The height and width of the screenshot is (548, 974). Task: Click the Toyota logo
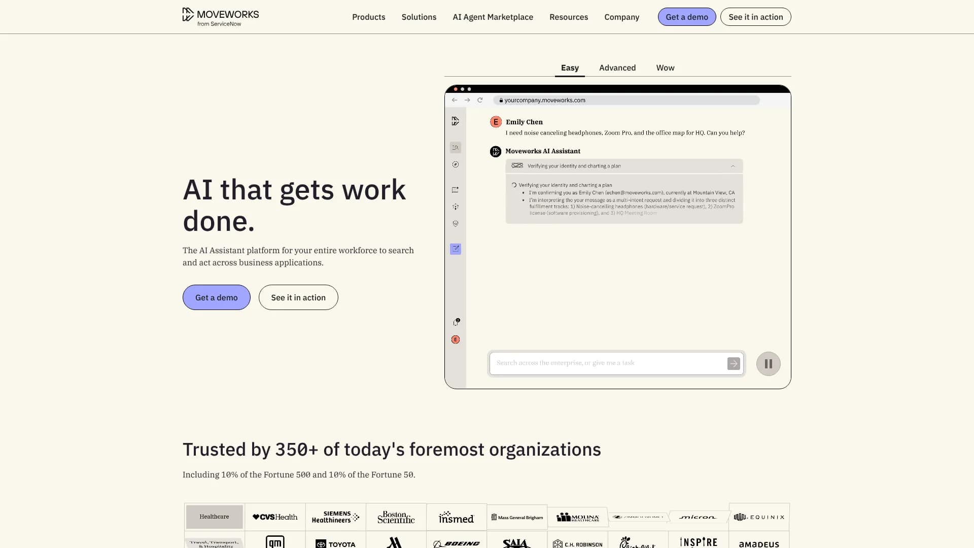[x=335, y=544]
